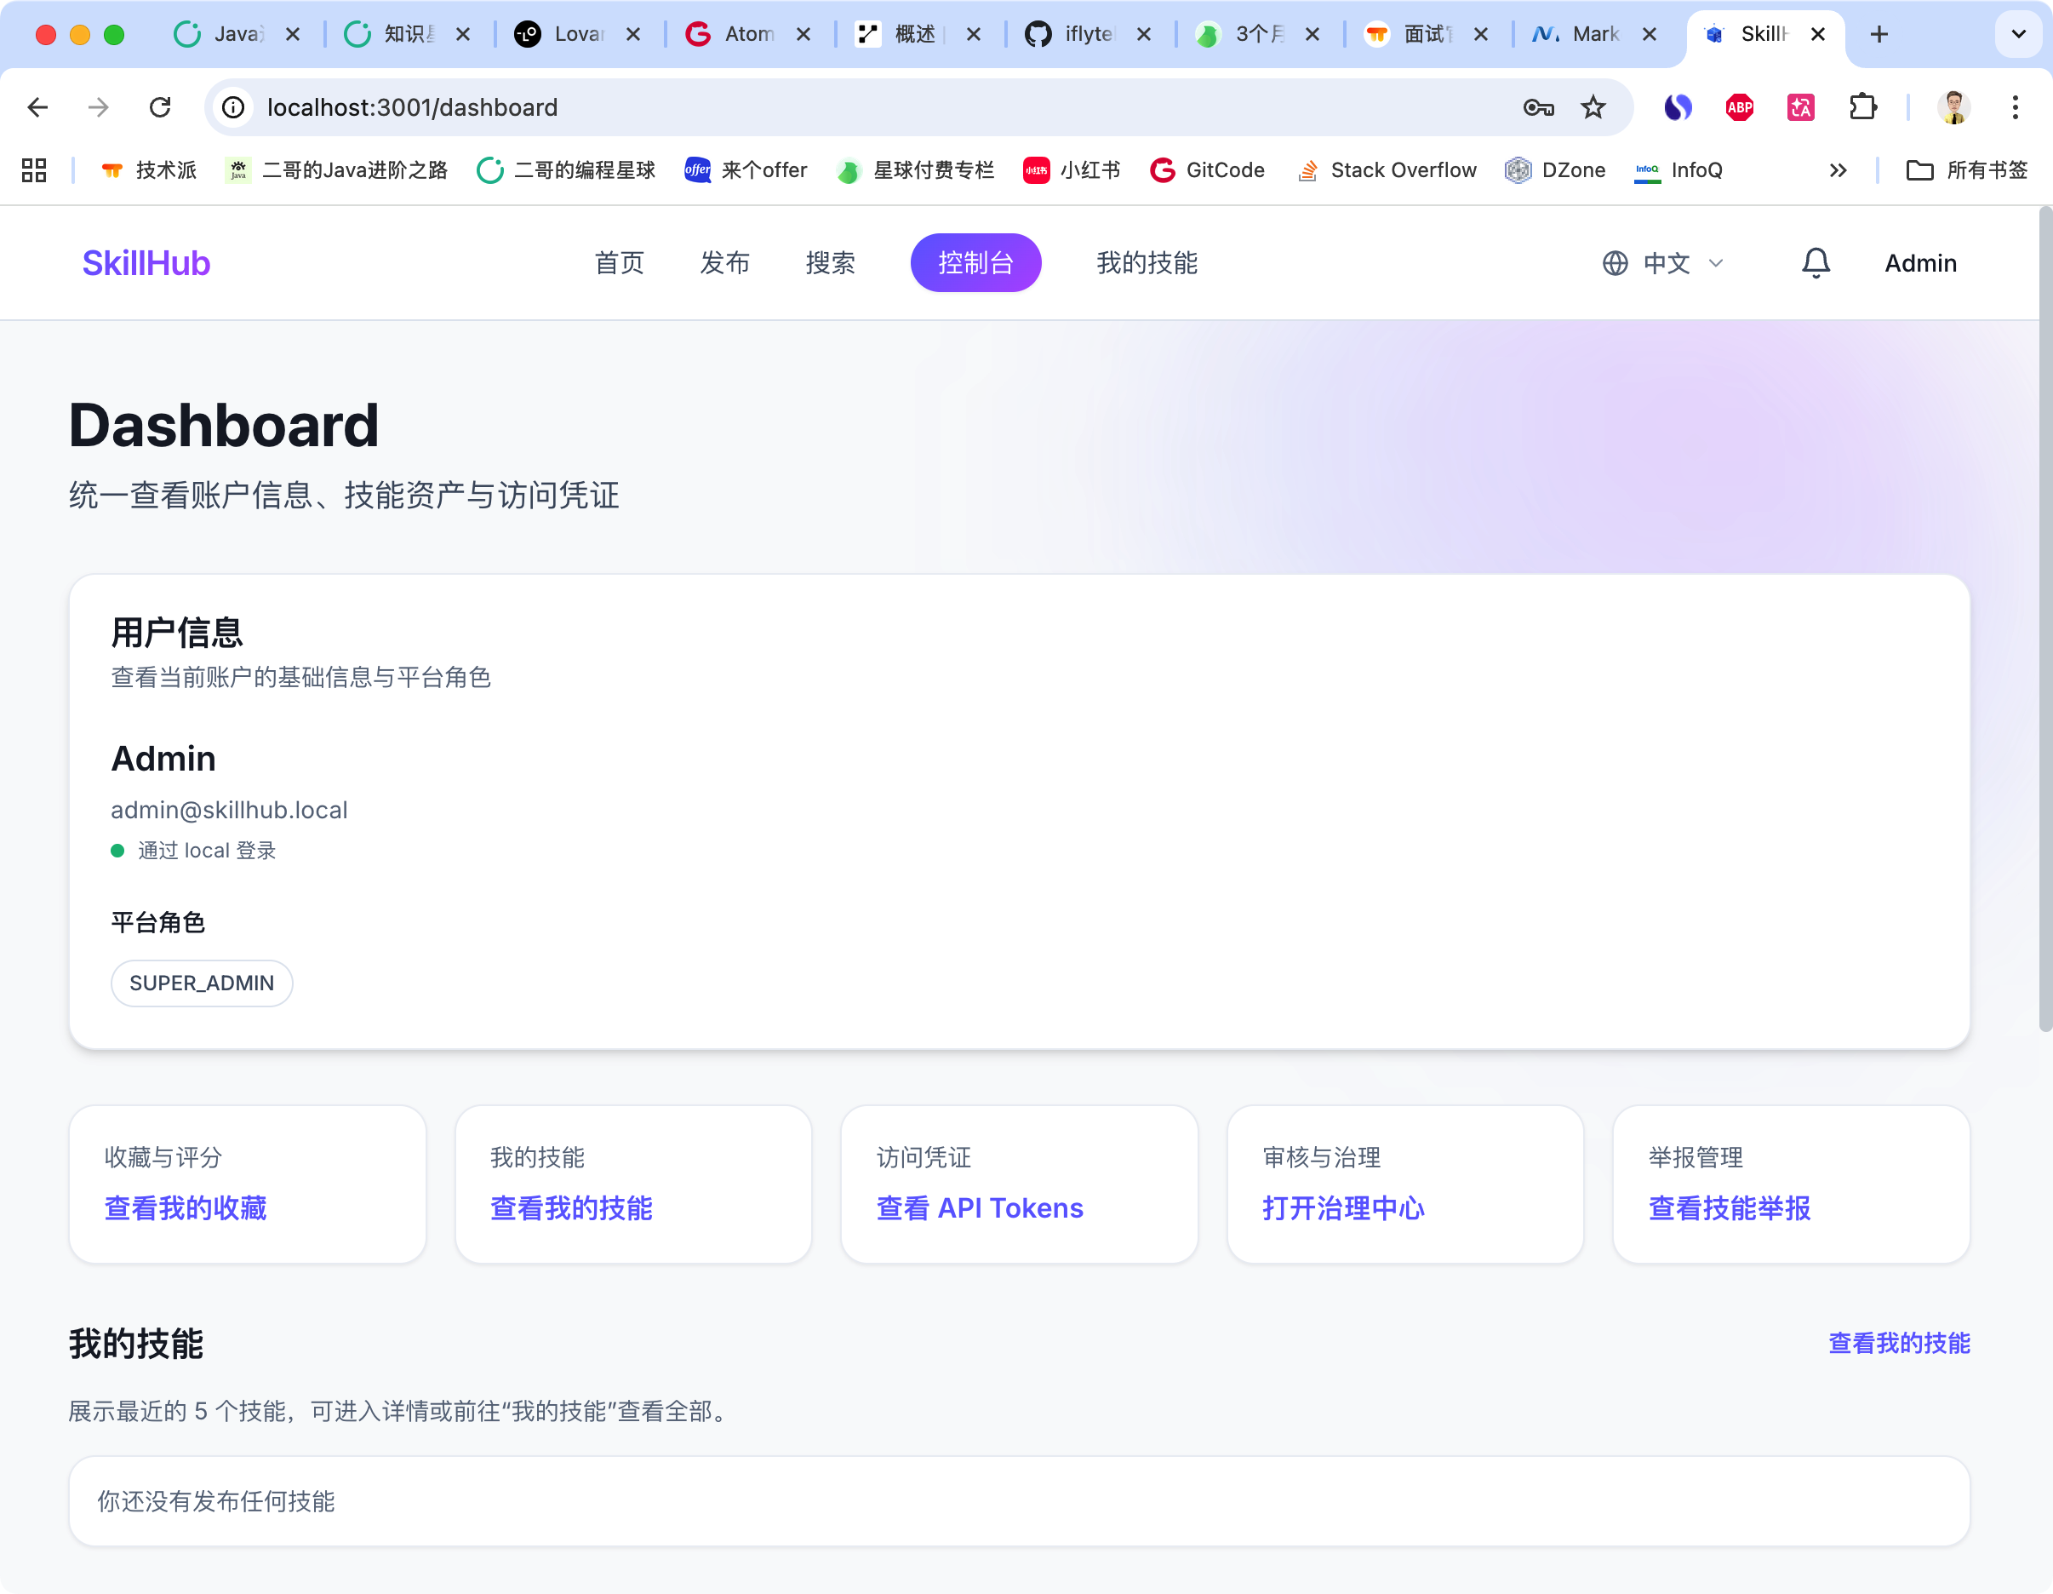Click the translate extension icon

point(1800,108)
